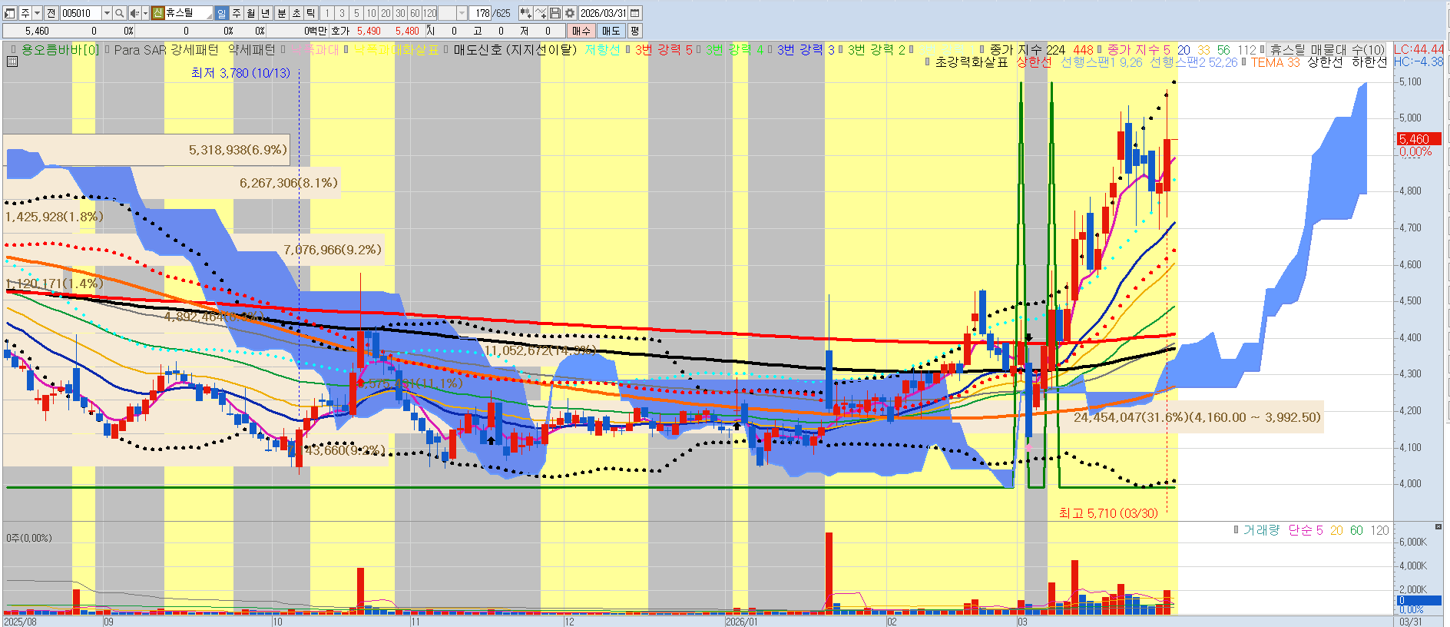
Task: Open the calendar date picker icon
Action: point(634,13)
